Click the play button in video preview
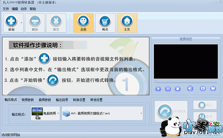Screen dimensions: 223x138 (x=158, y=89)
